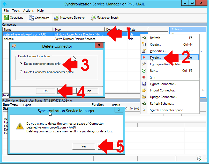This screenshot has width=209, height=164.
Task: Select Refresh Schema... menu entry
Action: [170, 104]
